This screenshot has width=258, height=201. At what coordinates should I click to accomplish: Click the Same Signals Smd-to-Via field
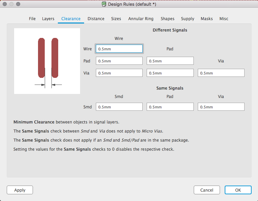tap(221, 107)
